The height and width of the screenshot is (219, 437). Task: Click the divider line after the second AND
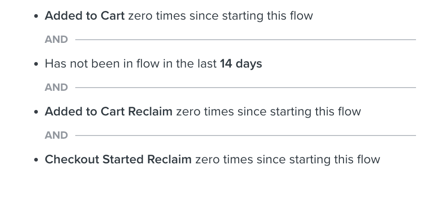[x=245, y=88]
